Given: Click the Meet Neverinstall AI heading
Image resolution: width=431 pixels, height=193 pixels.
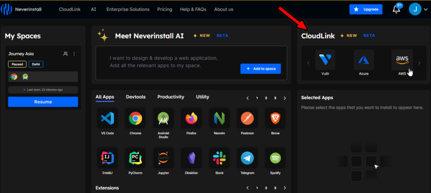Looking at the screenshot, I should pos(149,36).
